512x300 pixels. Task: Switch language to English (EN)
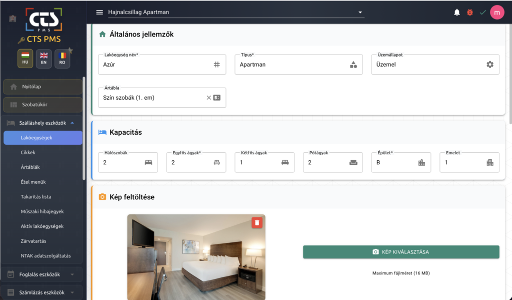pos(44,59)
